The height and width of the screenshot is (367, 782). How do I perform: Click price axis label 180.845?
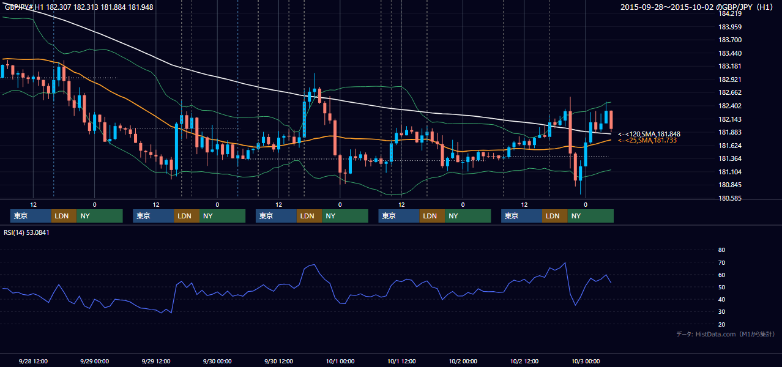point(729,185)
